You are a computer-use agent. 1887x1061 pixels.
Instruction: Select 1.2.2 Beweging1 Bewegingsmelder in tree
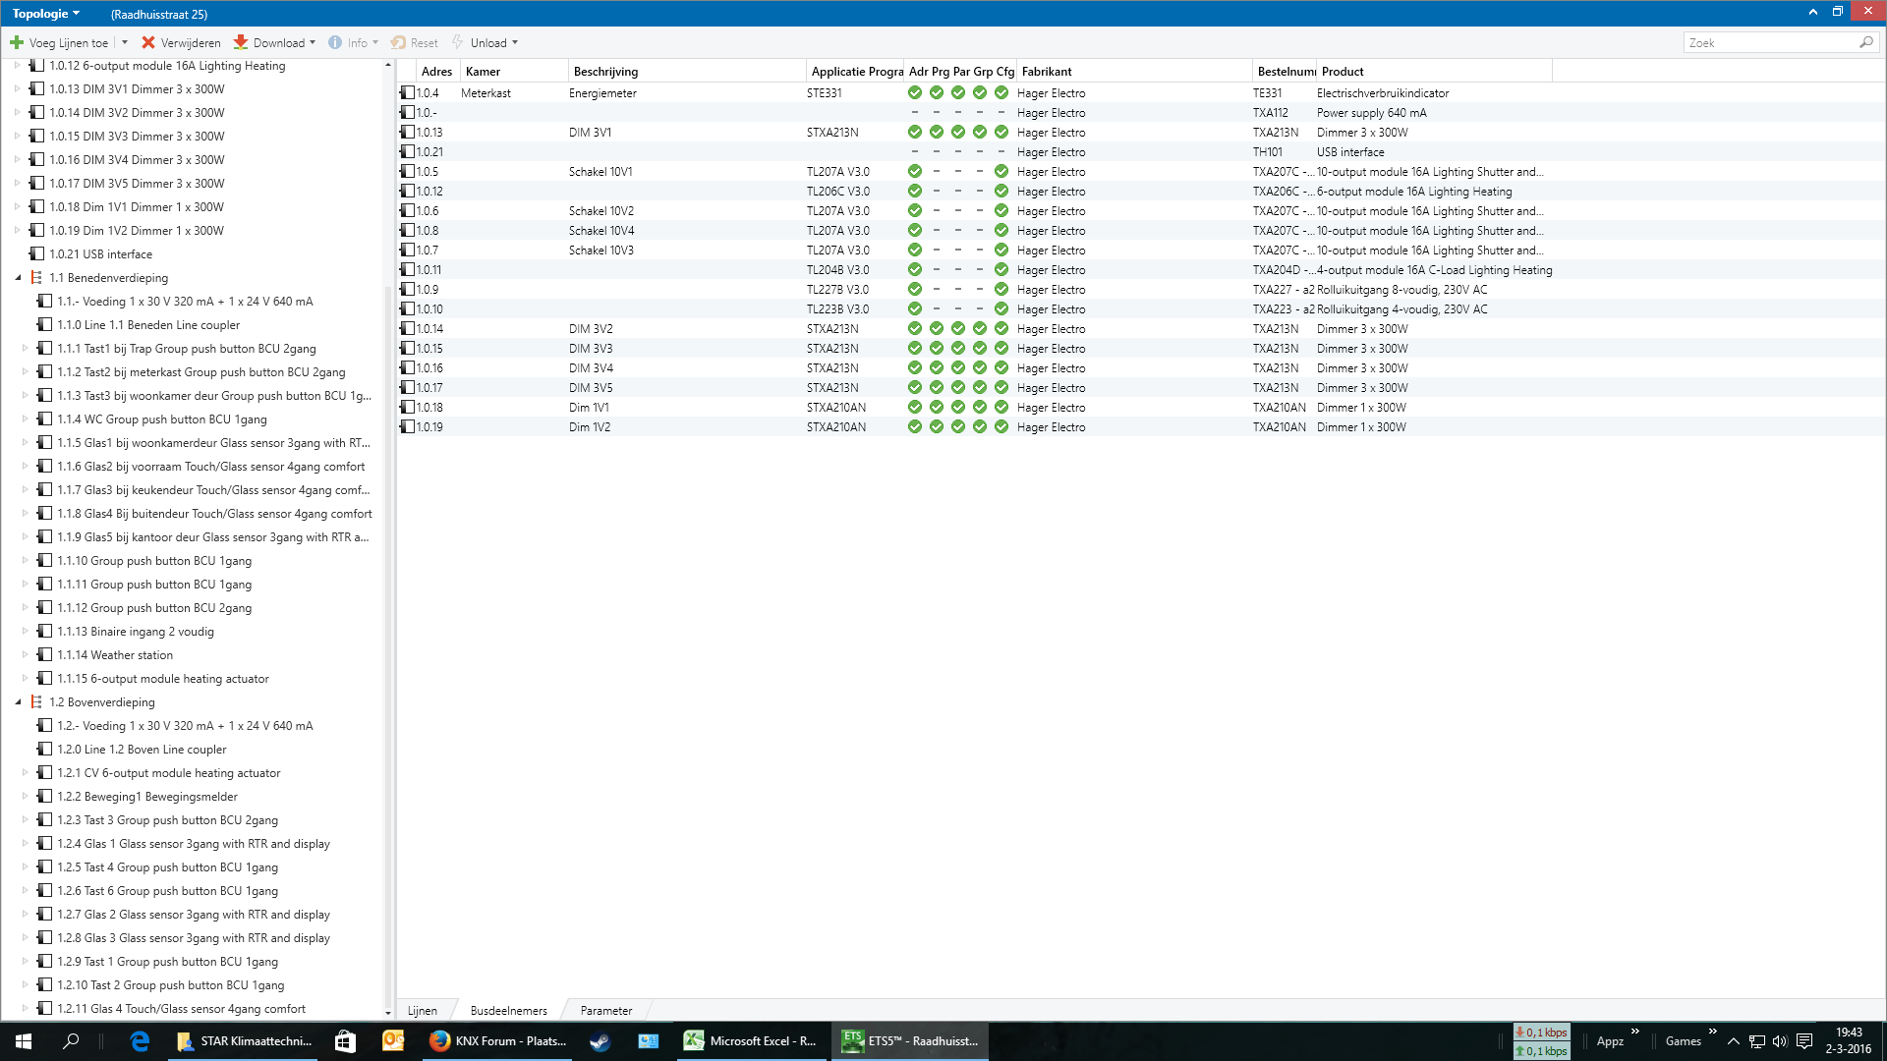pyautogui.click(x=146, y=797)
